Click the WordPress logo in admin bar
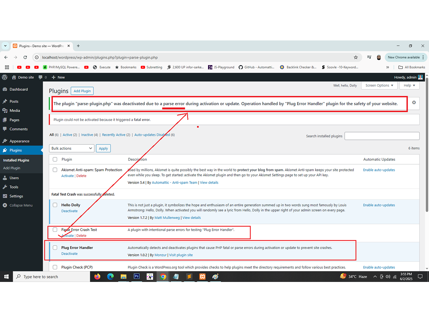The image size is (429, 322). pyautogui.click(x=5, y=77)
